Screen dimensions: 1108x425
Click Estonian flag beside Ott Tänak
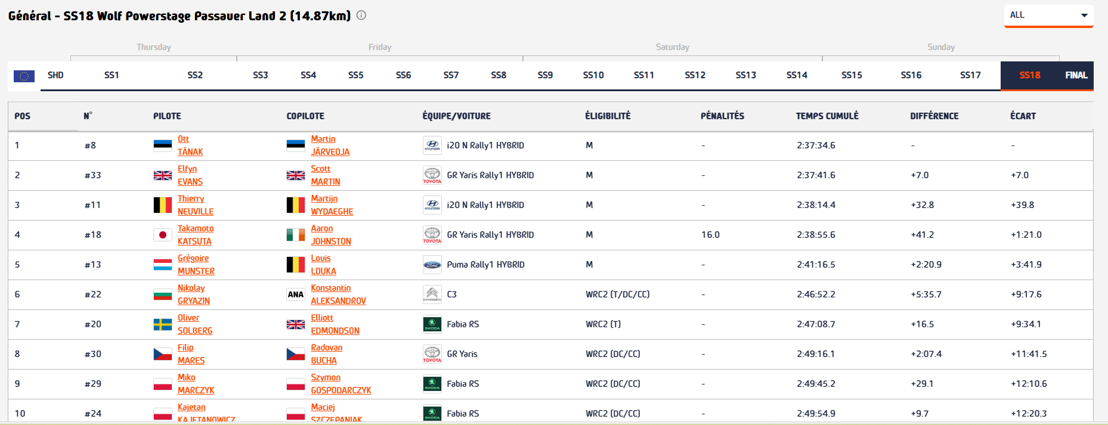tap(162, 145)
